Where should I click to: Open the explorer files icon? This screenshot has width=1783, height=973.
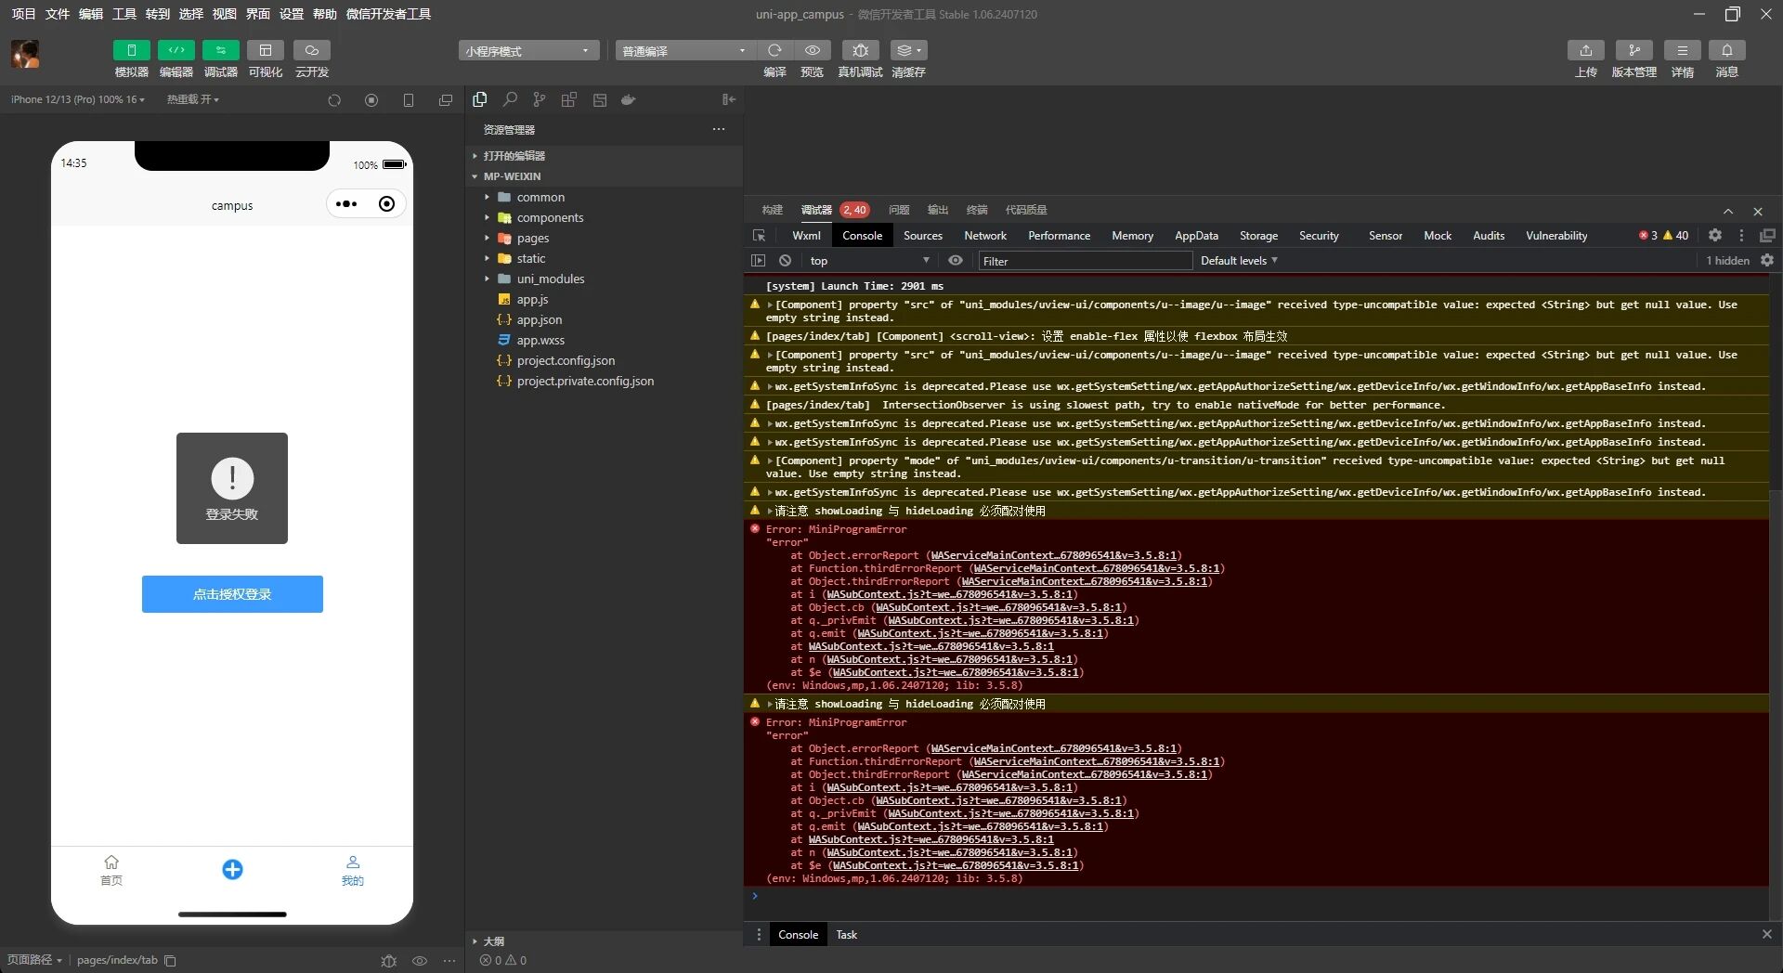(x=480, y=99)
